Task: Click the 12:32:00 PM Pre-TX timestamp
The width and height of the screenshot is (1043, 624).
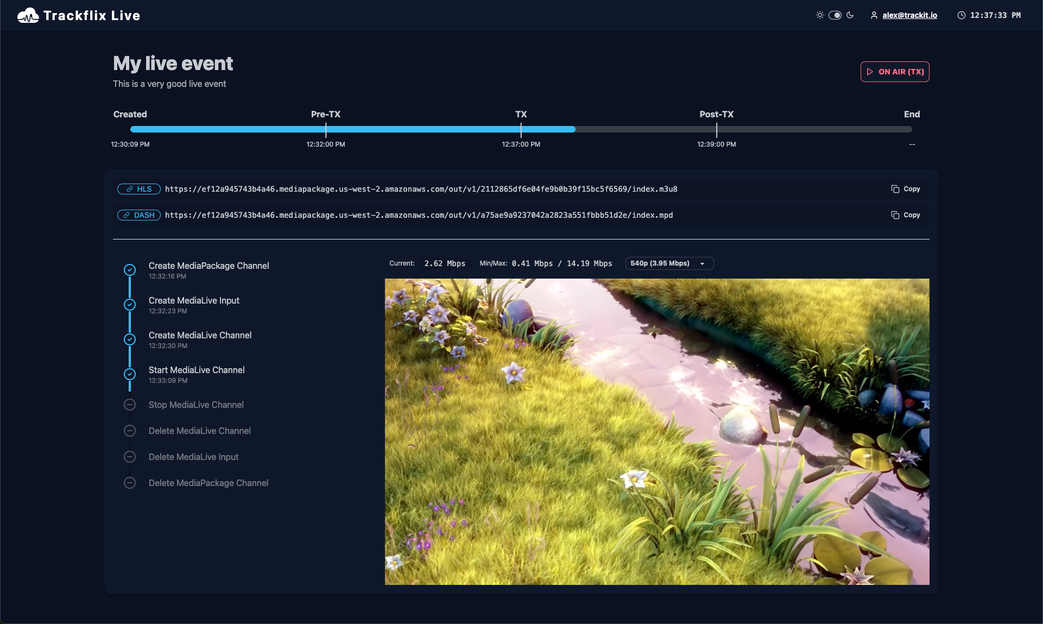Action: point(326,144)
